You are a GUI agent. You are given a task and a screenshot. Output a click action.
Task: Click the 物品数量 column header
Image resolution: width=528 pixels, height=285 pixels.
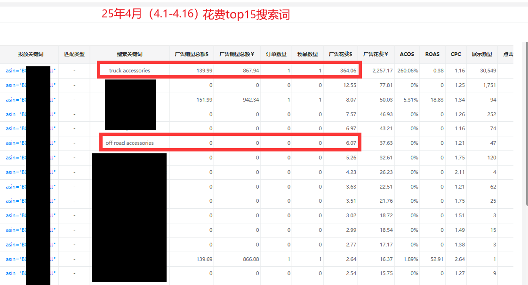(x=307, y=54)
